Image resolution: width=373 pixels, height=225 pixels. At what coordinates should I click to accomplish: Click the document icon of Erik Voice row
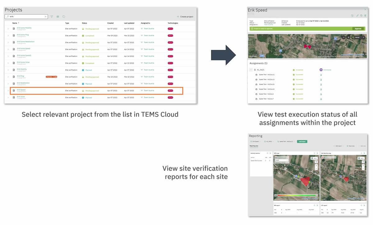click(x=14, y=97)
